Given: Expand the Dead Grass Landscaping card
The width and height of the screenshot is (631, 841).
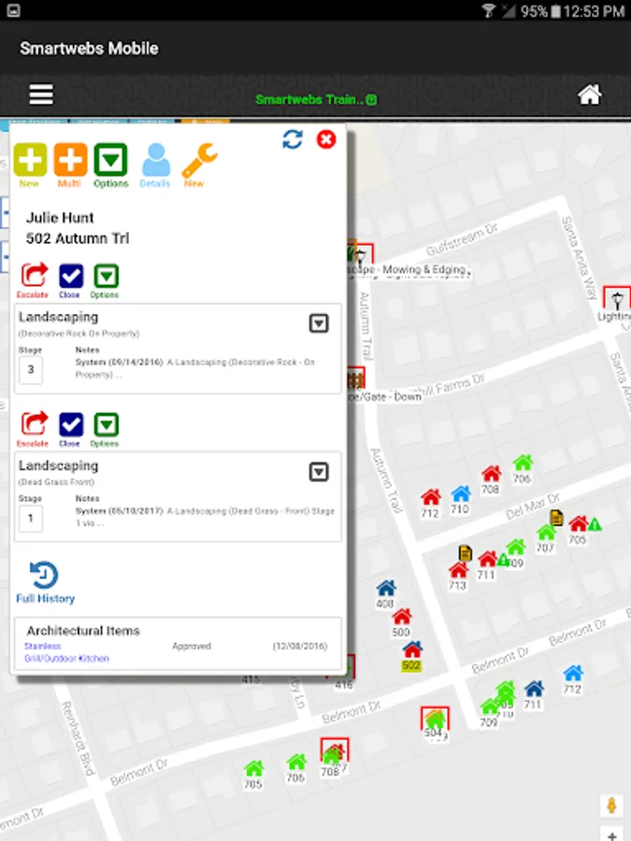Looking at the screenshot, I should 319,472.
